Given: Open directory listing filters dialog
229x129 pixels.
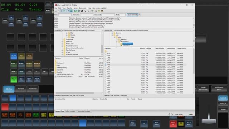Looking at the screenshot, I should click(92, 11).
